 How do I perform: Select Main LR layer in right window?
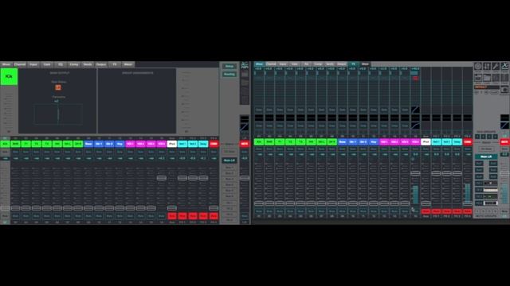[486, 157]
